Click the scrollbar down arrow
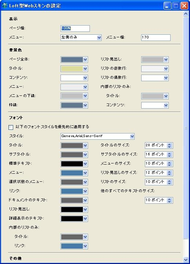 click(186, 260)
